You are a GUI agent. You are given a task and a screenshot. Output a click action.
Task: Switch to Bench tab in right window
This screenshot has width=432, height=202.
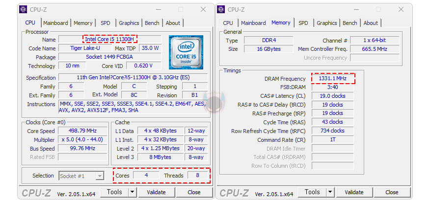tap(350, 23)
